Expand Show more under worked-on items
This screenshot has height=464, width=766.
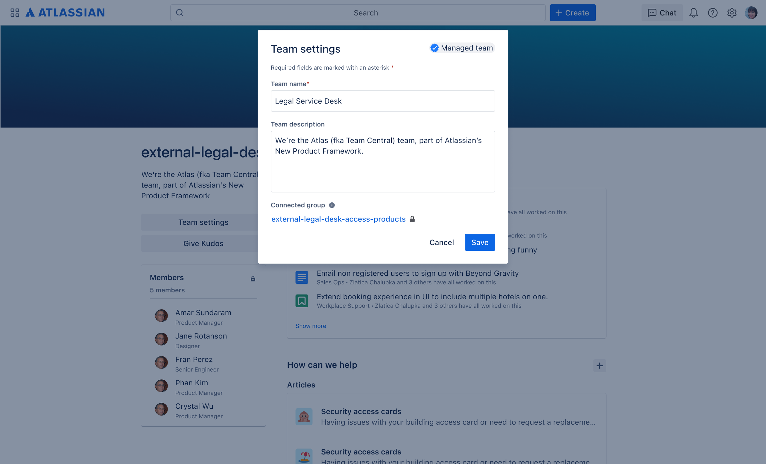coord(311,326)
